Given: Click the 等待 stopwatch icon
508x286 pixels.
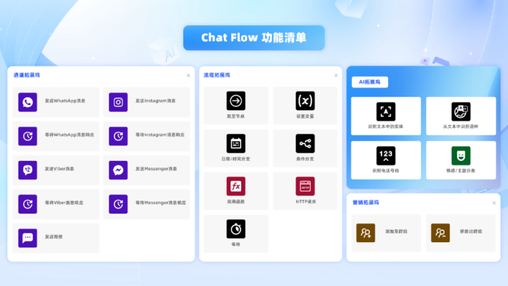Looking at the screenshot, I should point(236,228).
